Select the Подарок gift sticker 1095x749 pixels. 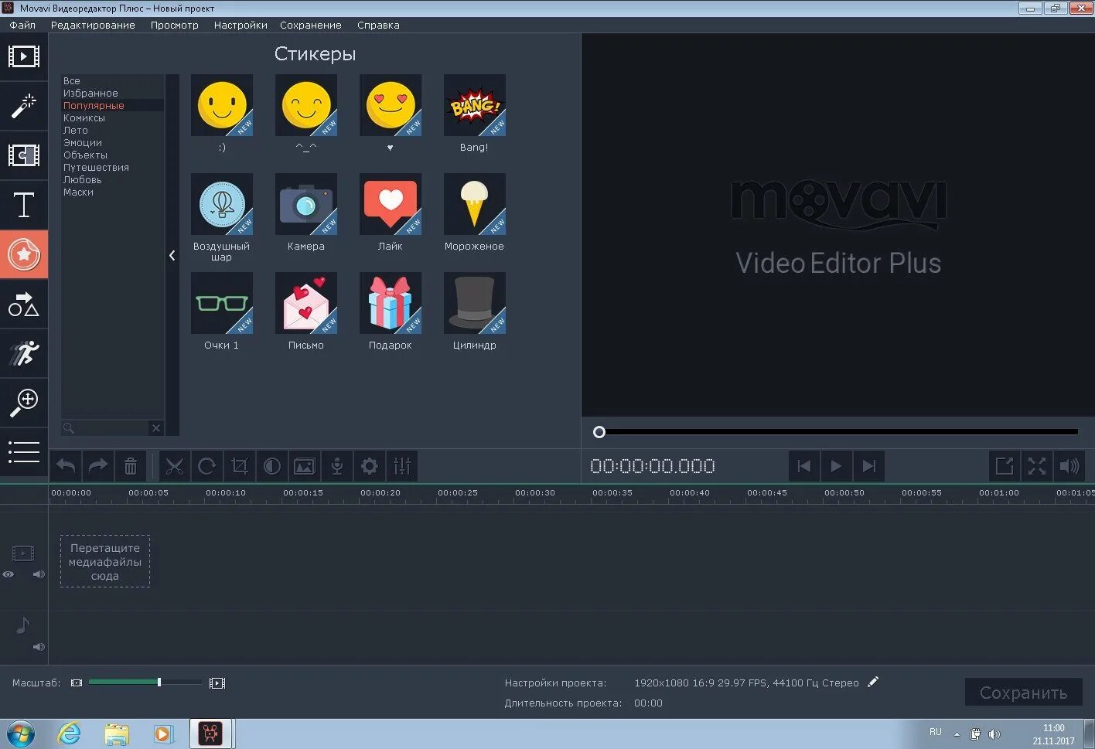tap(391, 303)
